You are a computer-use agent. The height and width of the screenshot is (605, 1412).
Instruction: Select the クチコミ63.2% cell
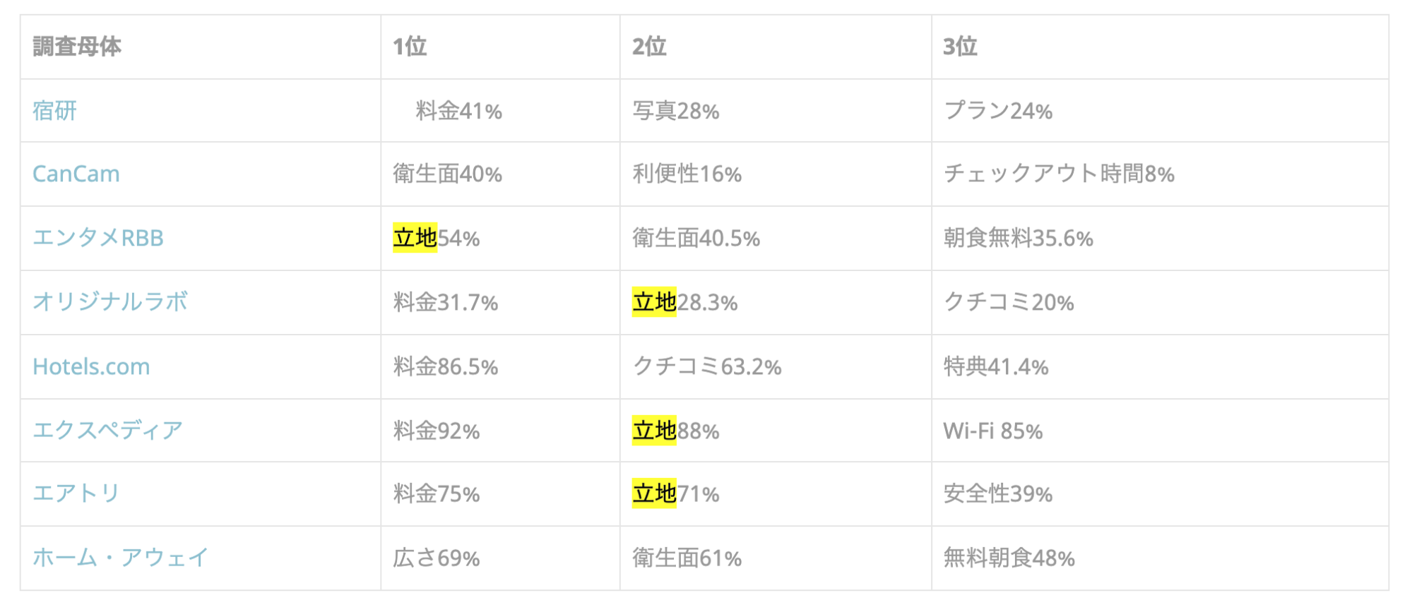(x=707, y=366)
